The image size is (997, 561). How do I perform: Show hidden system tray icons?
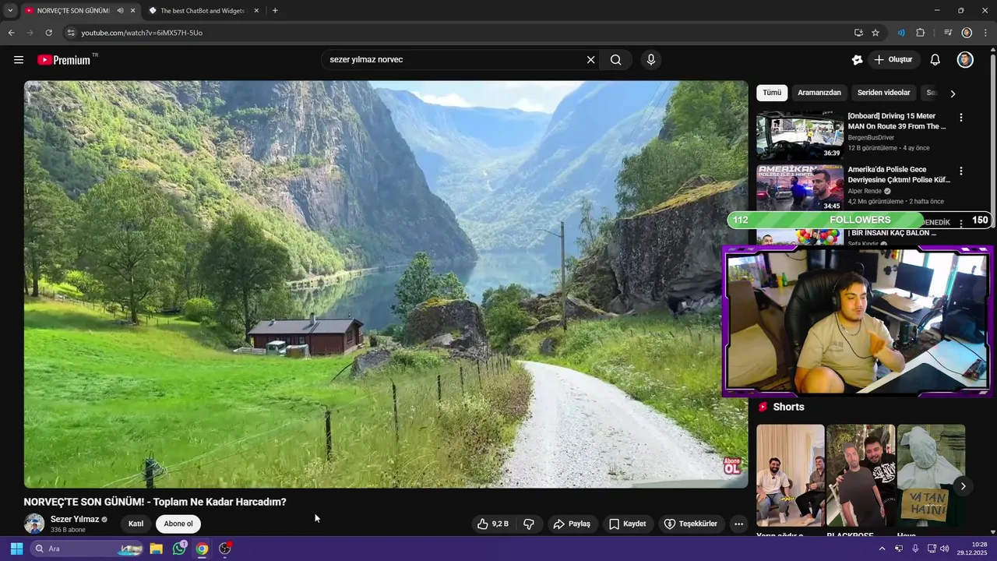pos(882,549)
